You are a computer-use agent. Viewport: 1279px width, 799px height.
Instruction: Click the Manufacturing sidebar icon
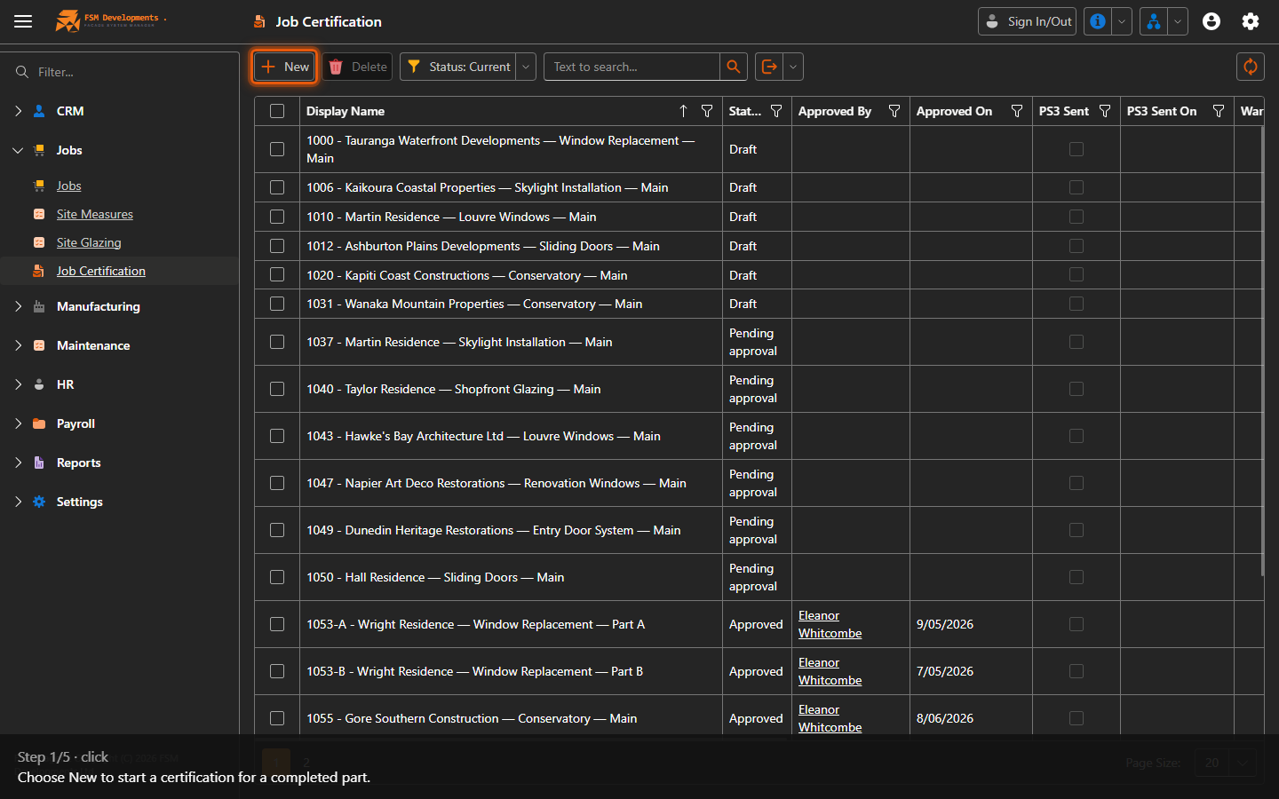(39, 306)
